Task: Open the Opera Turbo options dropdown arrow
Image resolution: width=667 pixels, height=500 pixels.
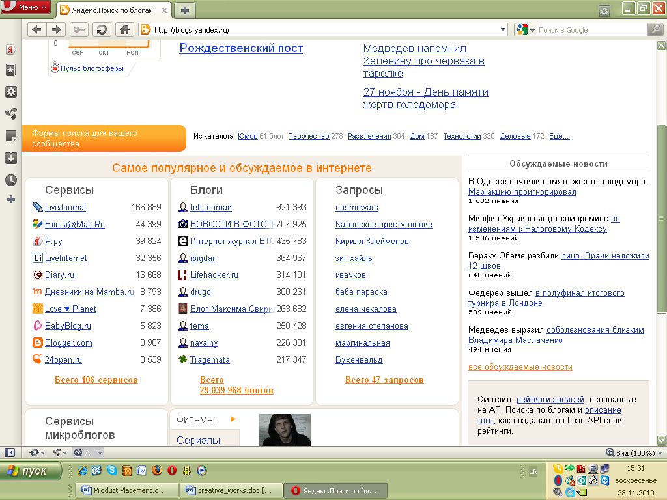Action: pyautogui.click(x=100, y=453)
